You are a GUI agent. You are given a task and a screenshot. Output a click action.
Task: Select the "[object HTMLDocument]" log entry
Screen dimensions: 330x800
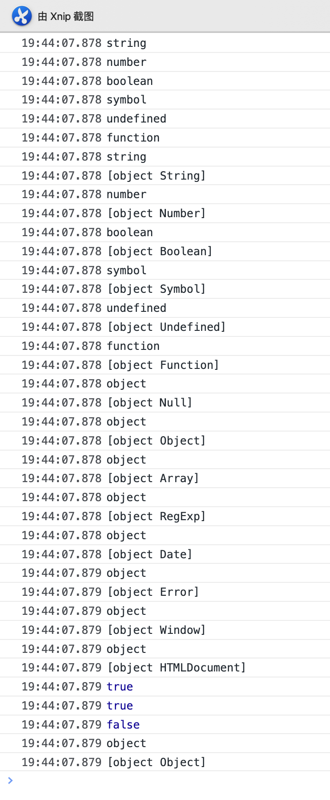176,668
